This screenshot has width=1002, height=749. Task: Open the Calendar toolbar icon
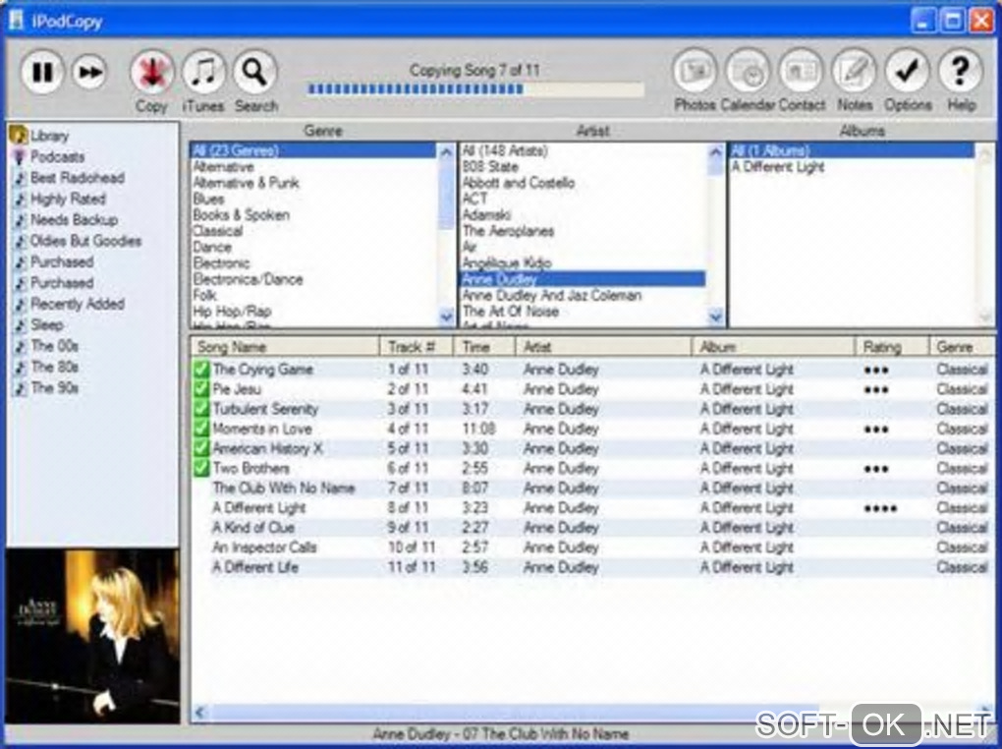748,71
